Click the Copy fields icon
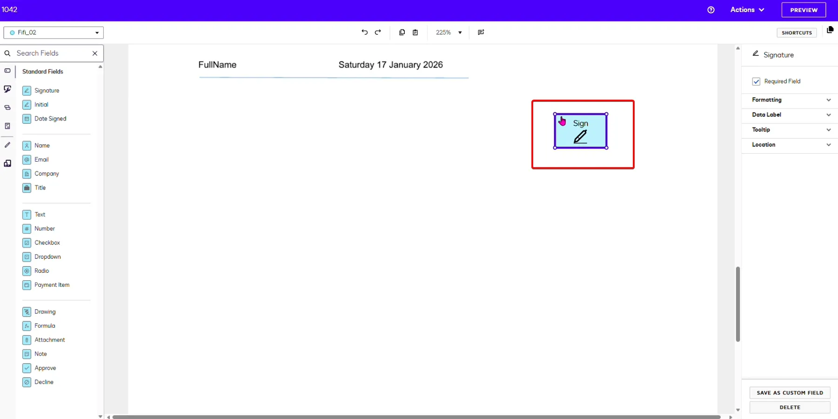The width and height of the screenshot is (838, 419). pos(402,32)
